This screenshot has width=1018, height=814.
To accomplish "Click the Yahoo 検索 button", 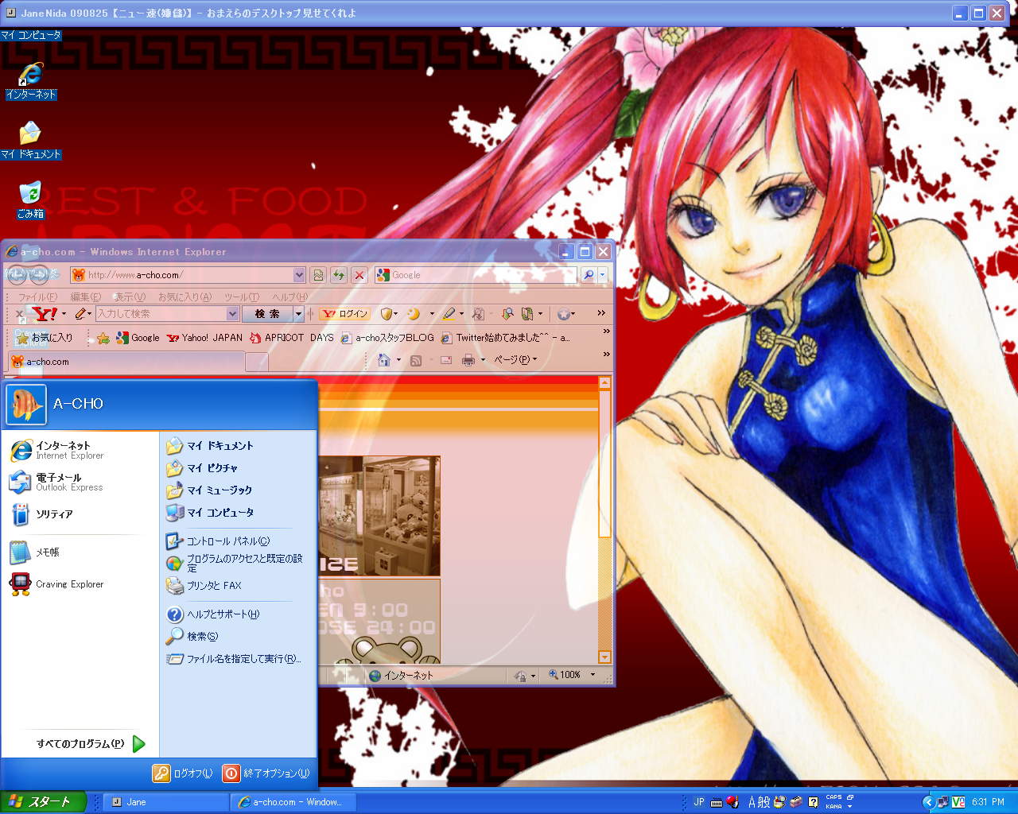I will tap(267, 314).
